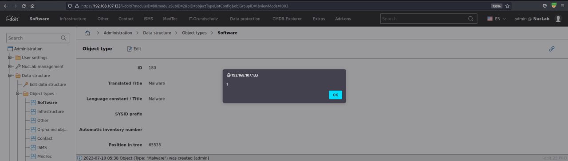Viewport: 568px width, 161px height.
Task: Open the MedTec top menu item
Action: point(170,19)
